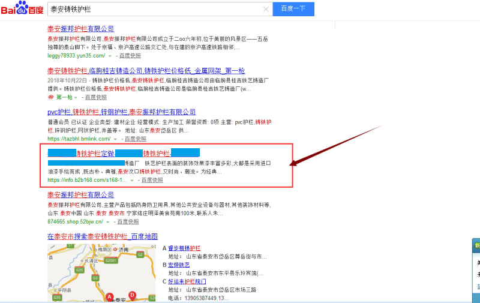Open 百度快照 for leggy78933.yun35.com result
This screenshot has width=480, height=303.
[x=130, y=56]
